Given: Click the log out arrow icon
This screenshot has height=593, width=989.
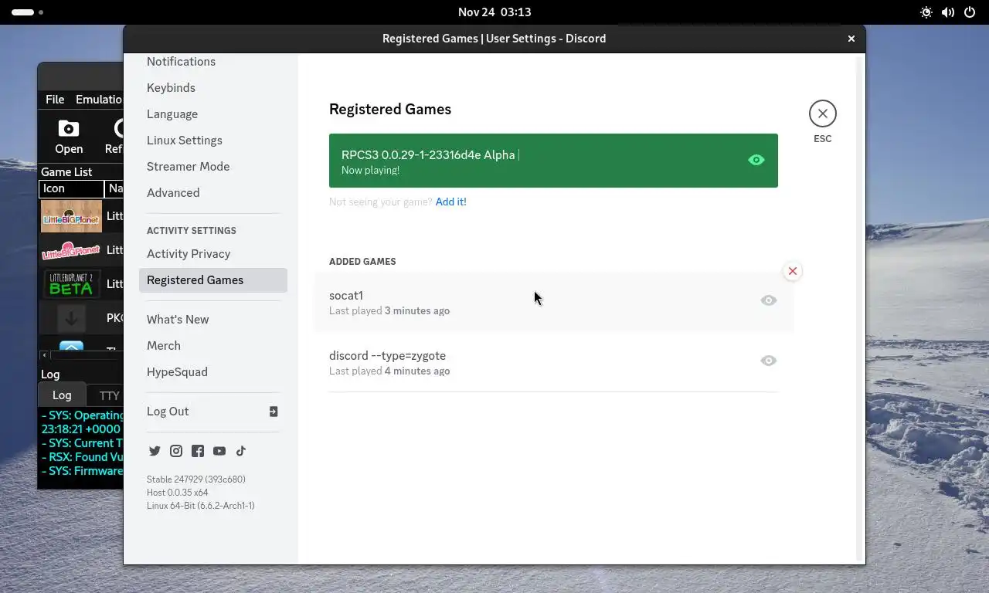Looking at the screenshot, I should (274, 412).
